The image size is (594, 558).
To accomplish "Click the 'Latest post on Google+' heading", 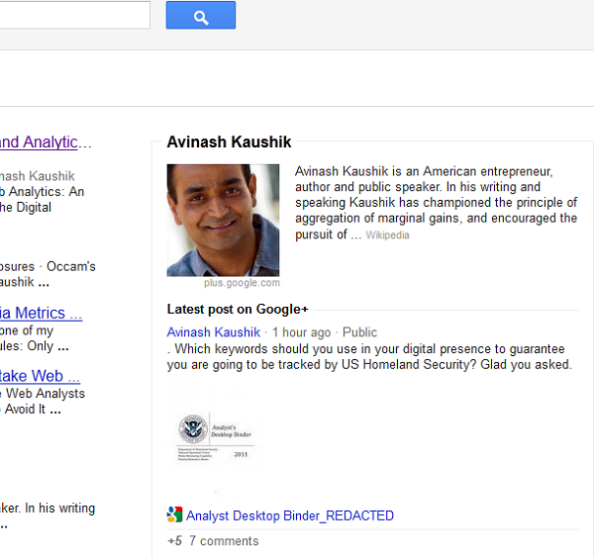I will (238, 310).
